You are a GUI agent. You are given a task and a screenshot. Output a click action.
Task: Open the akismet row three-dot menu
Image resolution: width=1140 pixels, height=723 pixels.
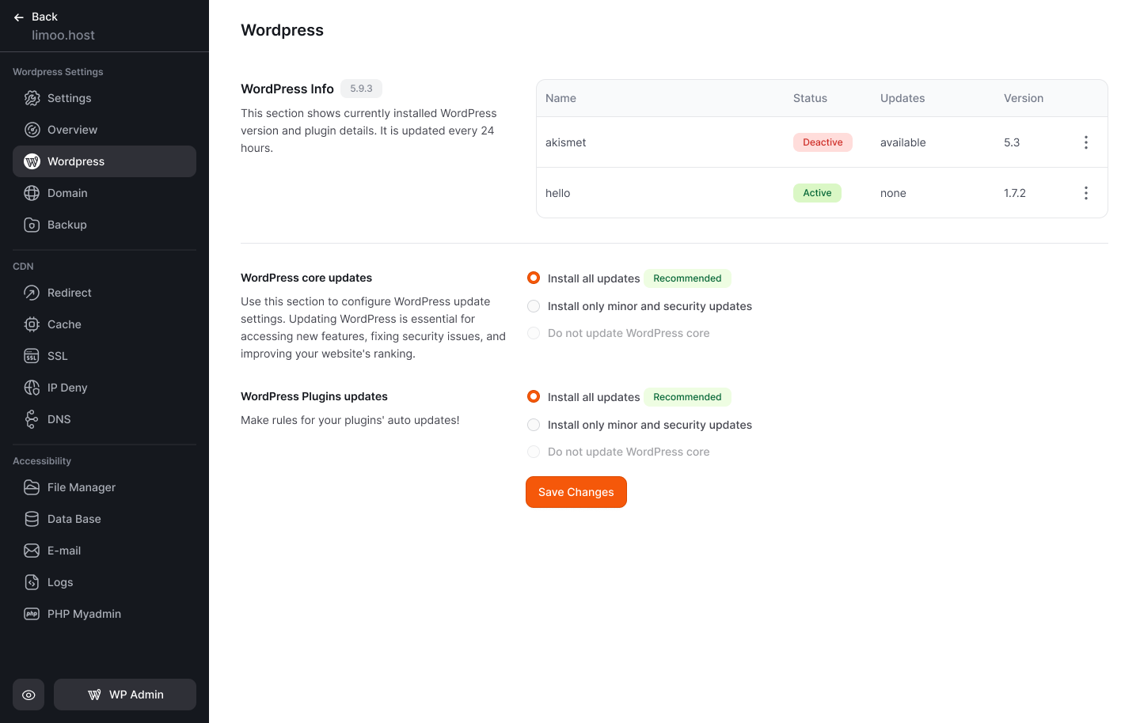1086,142
